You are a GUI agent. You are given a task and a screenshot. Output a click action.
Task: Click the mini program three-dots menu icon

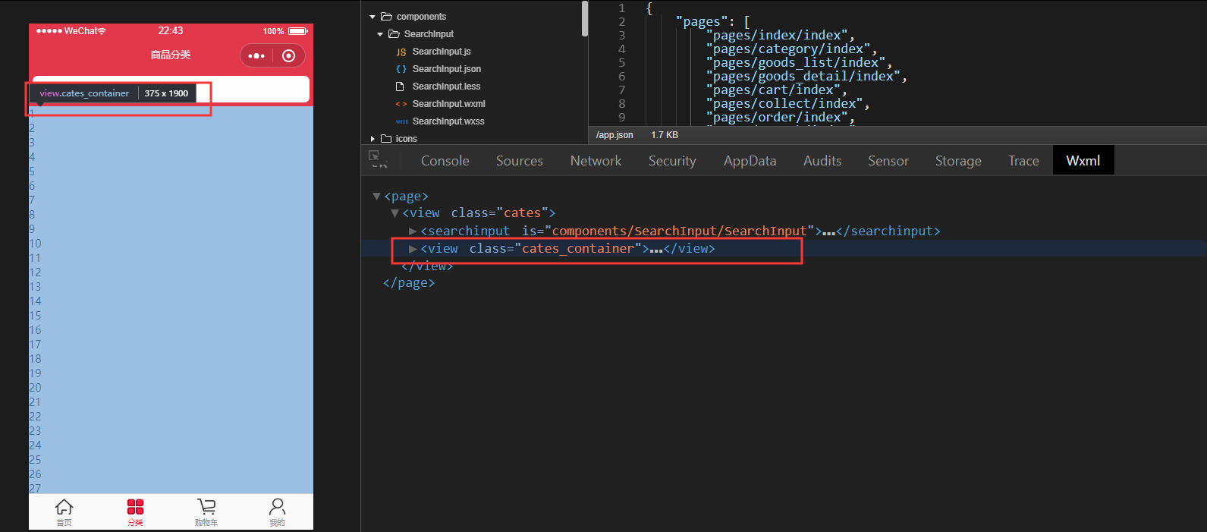click(x=256, y=55)
